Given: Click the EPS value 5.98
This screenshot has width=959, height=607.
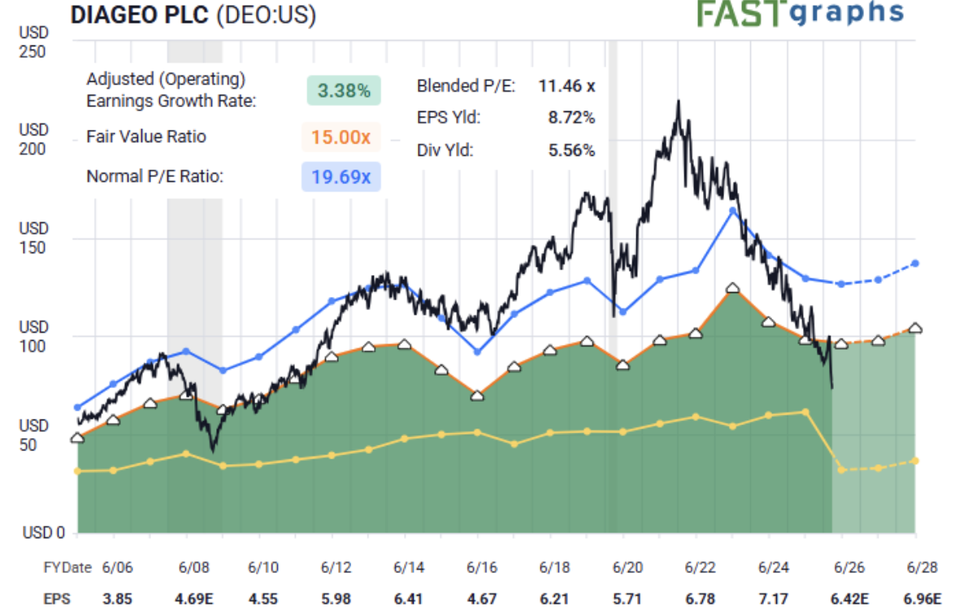Looking at the screenshot, I should (336, 598).
